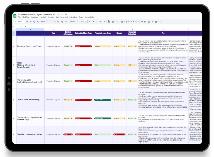Click the create filter funnel icon
Screen dimensions: 214x157
pyautogui.click(x=152, y=21)
